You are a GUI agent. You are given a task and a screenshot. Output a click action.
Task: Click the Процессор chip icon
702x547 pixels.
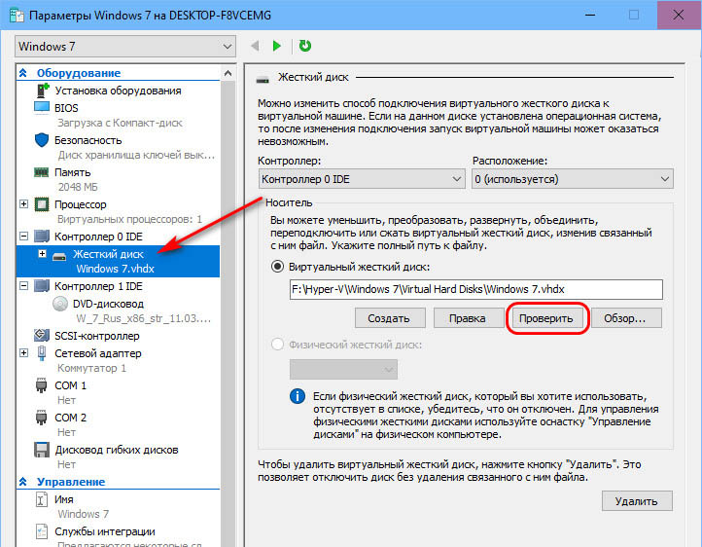(x=42, y=204)
